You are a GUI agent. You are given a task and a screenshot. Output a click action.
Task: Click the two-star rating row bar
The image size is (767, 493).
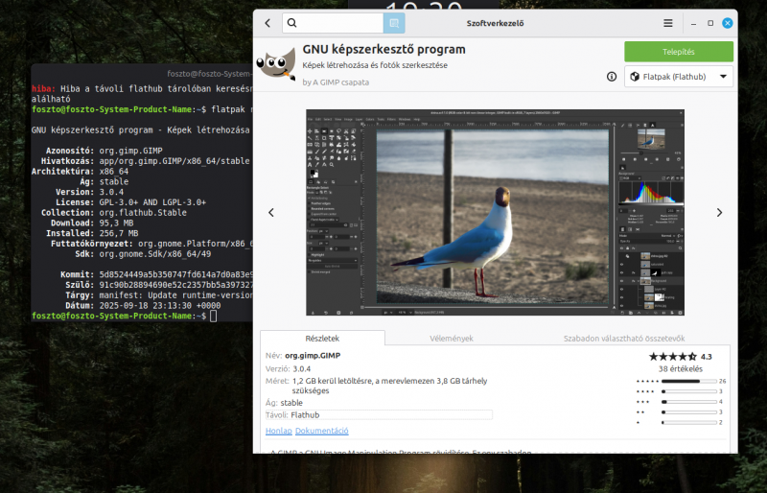pos(689,411)
